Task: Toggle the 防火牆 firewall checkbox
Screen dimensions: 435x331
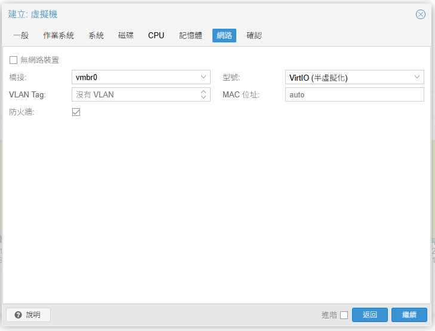Action: pos(76,112)
